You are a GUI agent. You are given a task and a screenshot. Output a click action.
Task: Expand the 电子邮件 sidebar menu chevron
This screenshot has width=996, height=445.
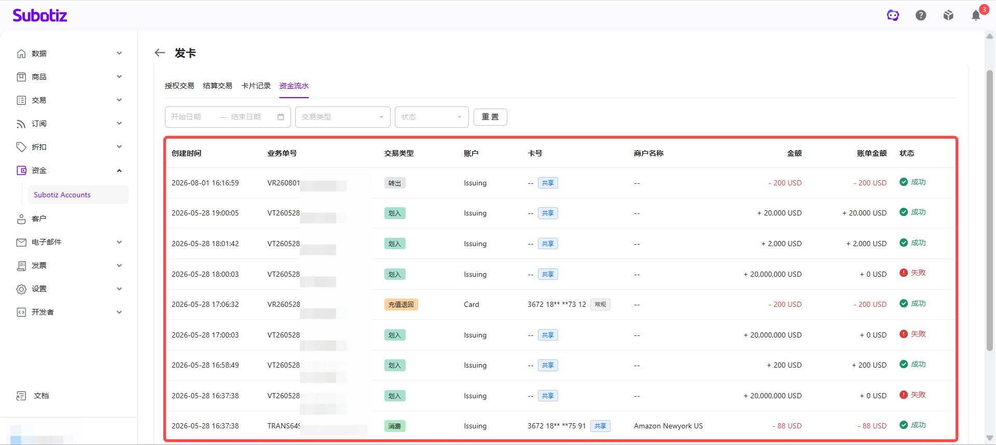click(119, 242)
